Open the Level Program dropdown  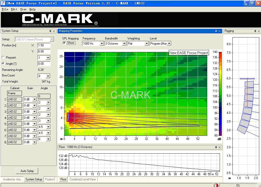point(169,44)
